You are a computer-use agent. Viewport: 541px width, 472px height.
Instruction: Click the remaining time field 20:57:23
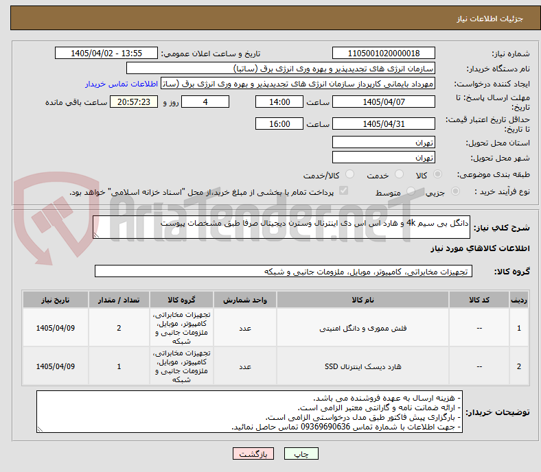[134, 102]
